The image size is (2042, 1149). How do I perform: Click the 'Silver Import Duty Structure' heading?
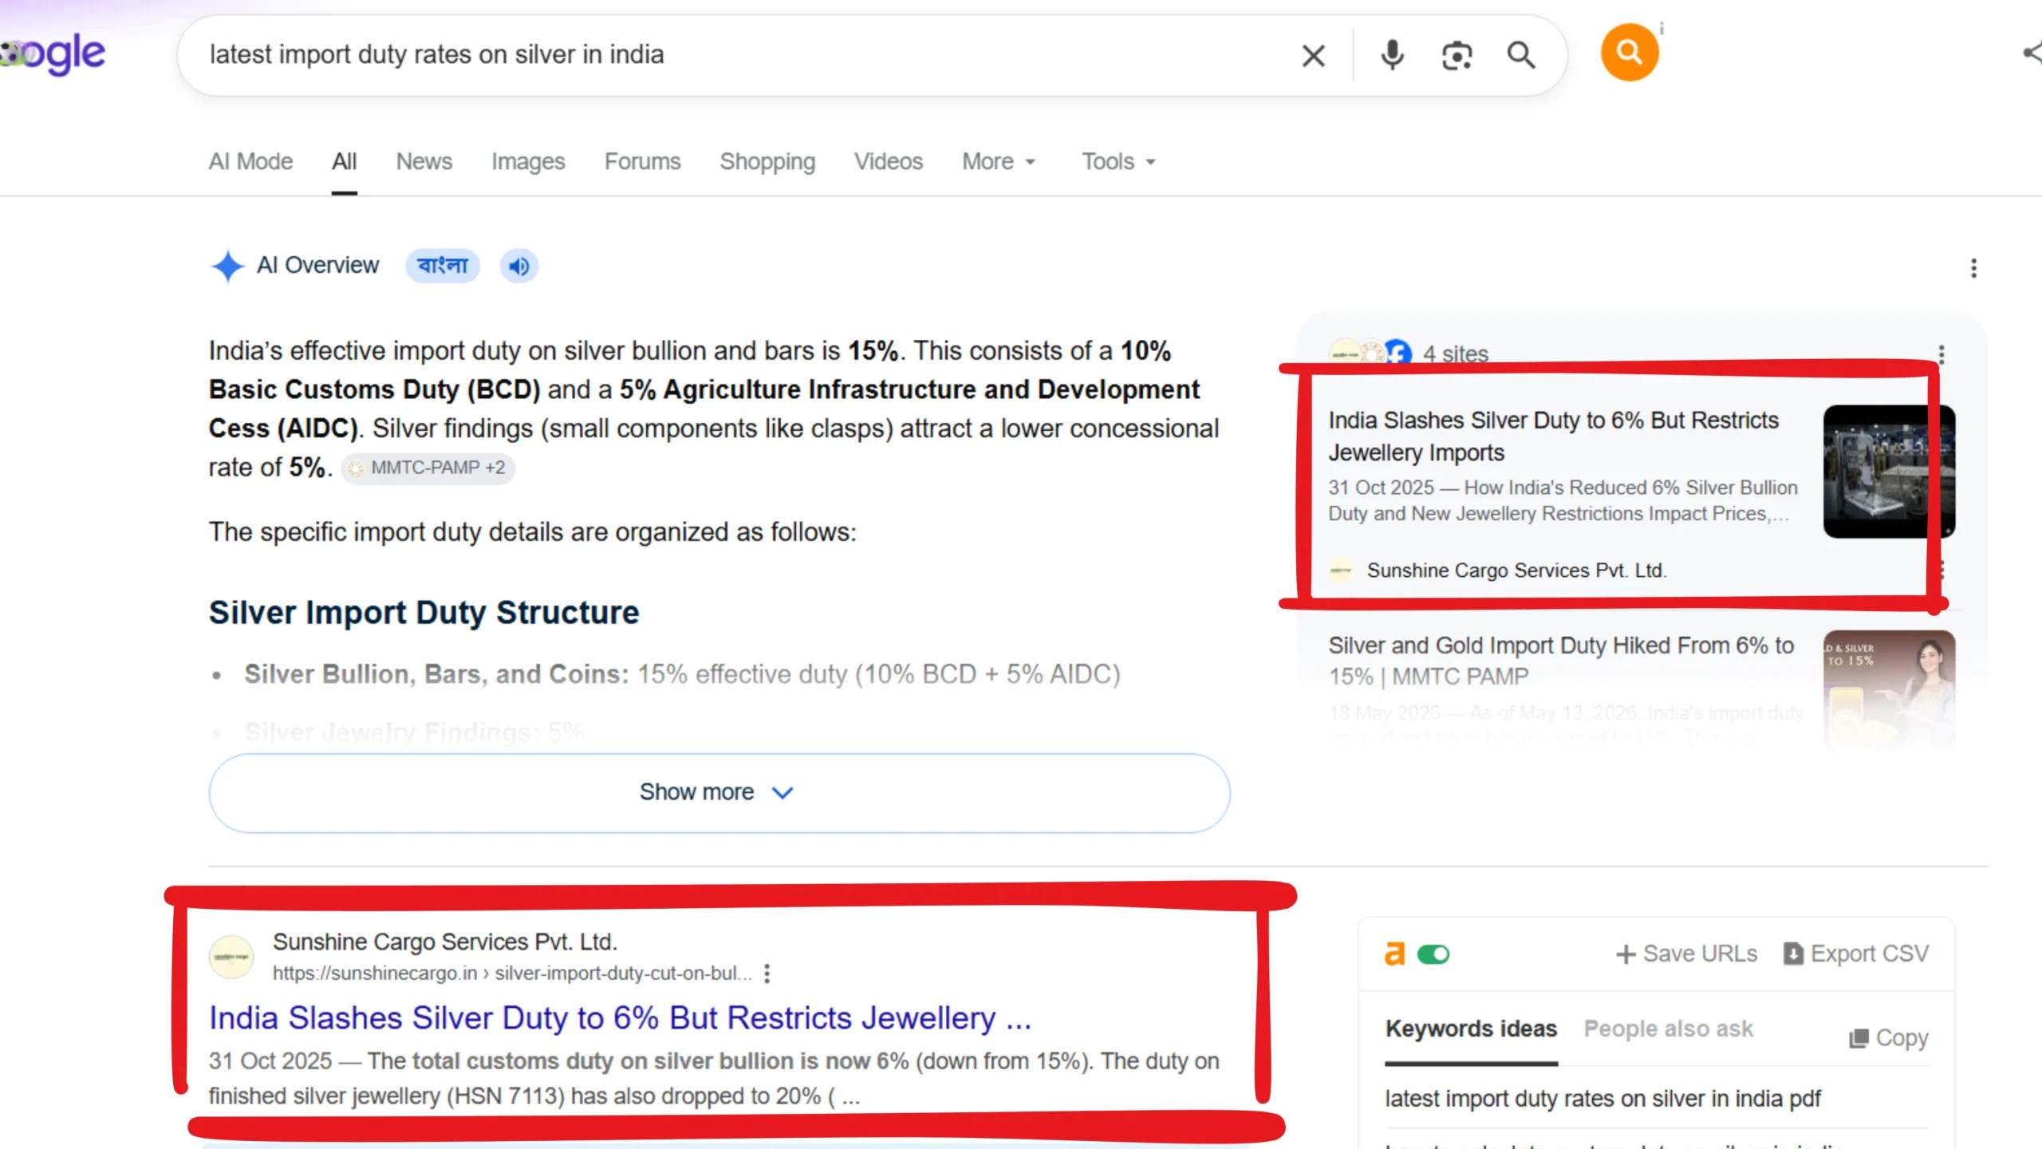point(424,613)
